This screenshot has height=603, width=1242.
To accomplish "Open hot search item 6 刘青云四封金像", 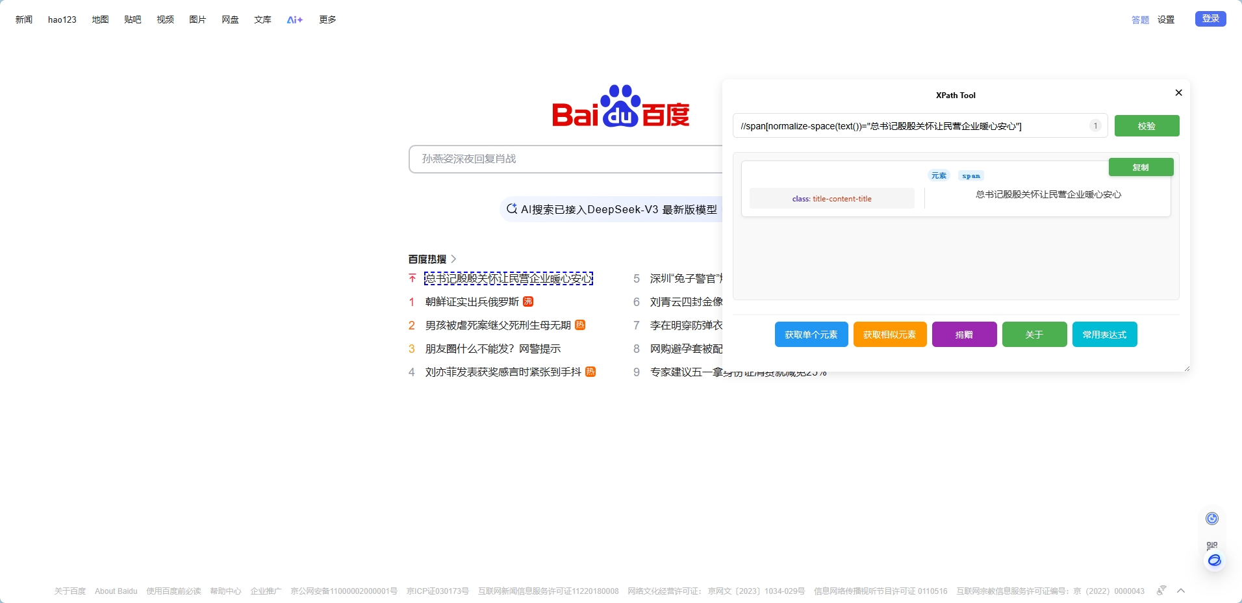I will coord(686,301).
